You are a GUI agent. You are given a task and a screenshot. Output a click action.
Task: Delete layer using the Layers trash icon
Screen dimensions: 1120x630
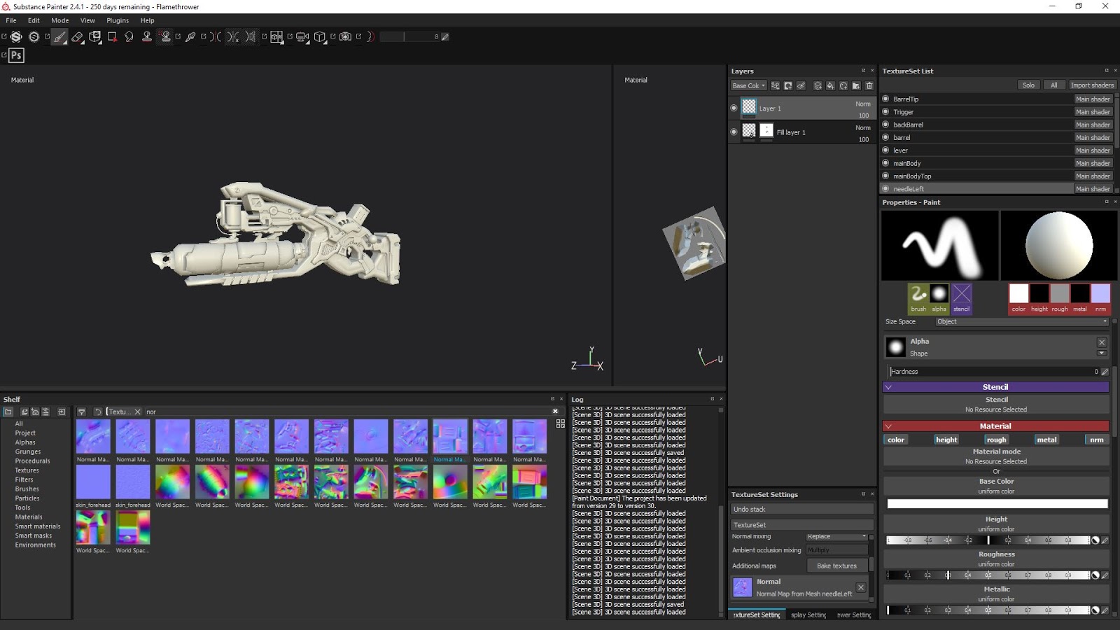click(x=869, y=86)
